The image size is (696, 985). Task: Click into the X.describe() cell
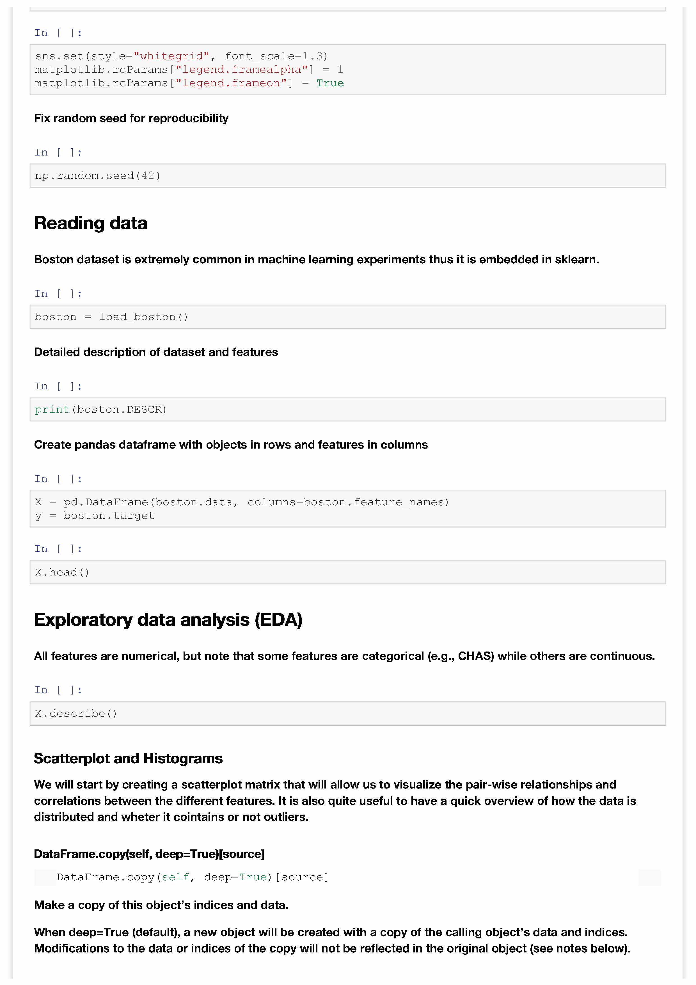click(347, 713)
